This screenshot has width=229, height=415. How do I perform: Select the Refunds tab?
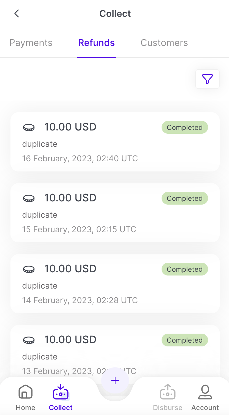click(96, 43)
